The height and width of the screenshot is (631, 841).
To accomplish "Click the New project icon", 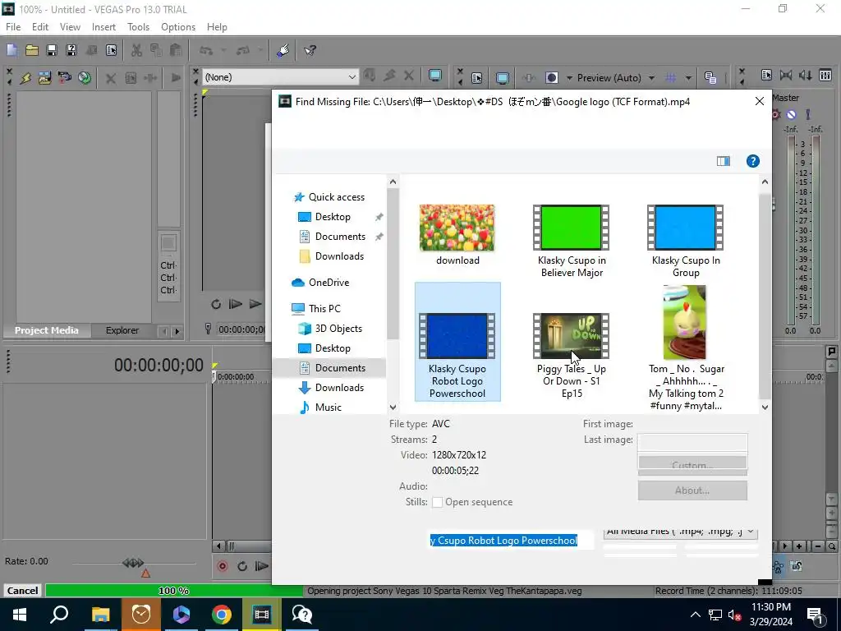I will coord(11,50).
